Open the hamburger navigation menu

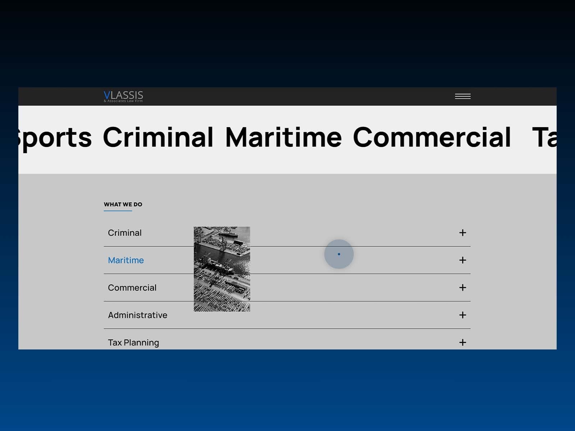pyautogui.click(x=463, y=96)
